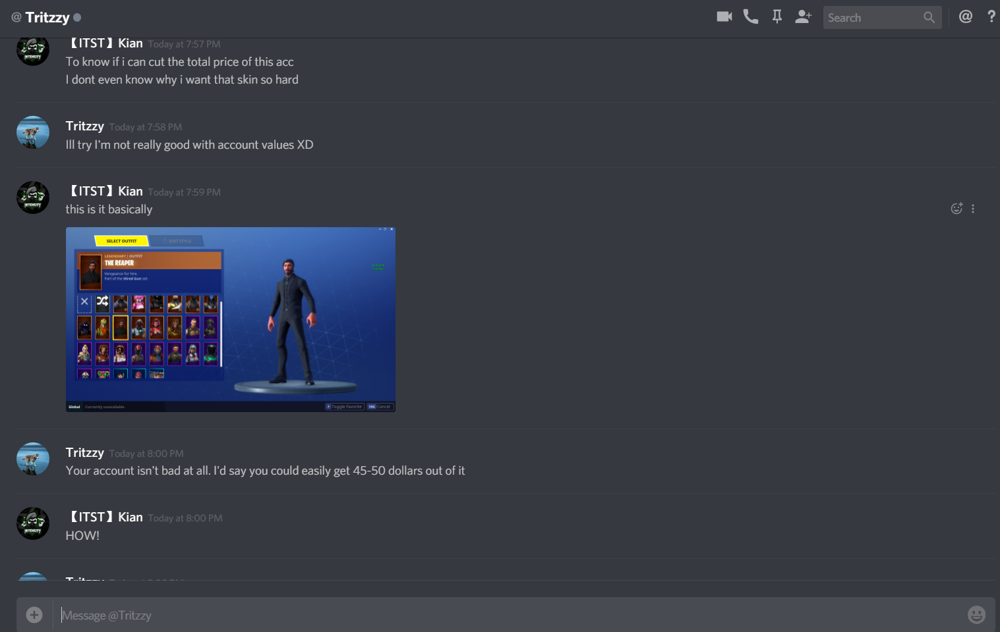Click message "To know if i can cut the total price"
This screenshot has height=632, width=1000.
[x=180, y=62]
